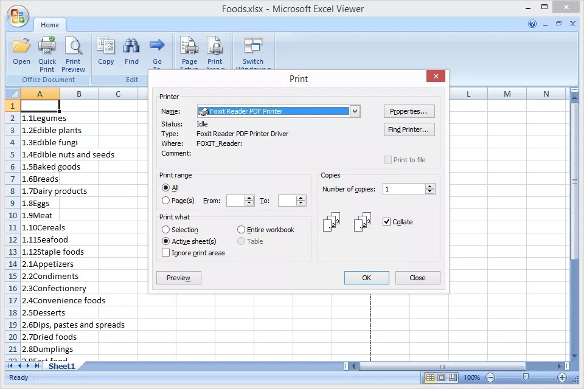The image size is (584, 389).
Task: Click the To page spinner
Action: click(301, 201)
